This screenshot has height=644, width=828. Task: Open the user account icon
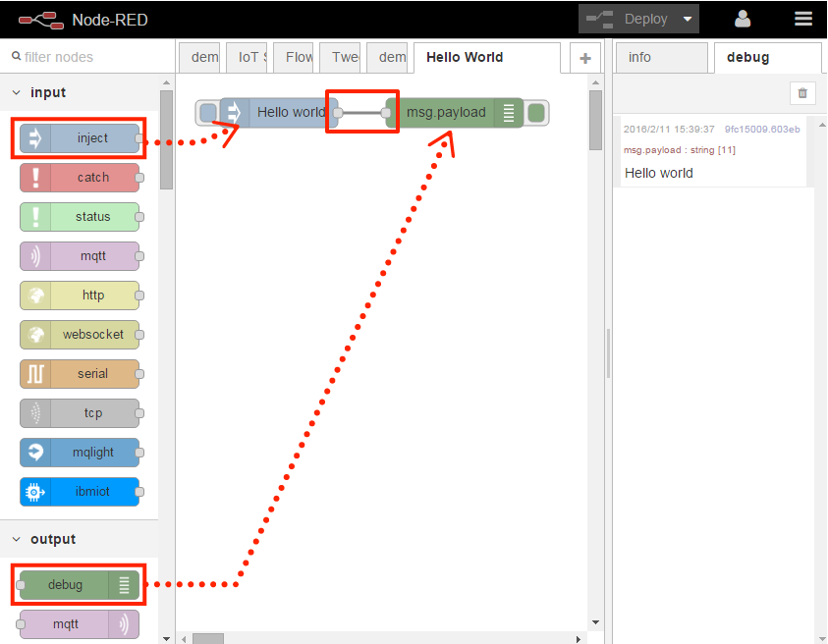point(743,19)
